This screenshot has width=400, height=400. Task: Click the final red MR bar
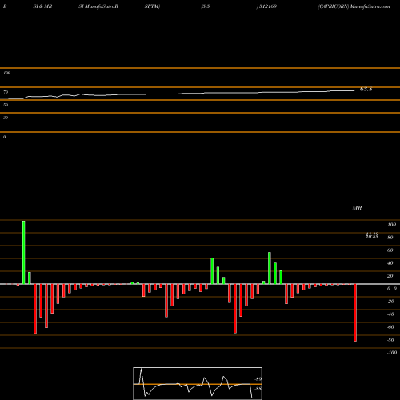355,313
